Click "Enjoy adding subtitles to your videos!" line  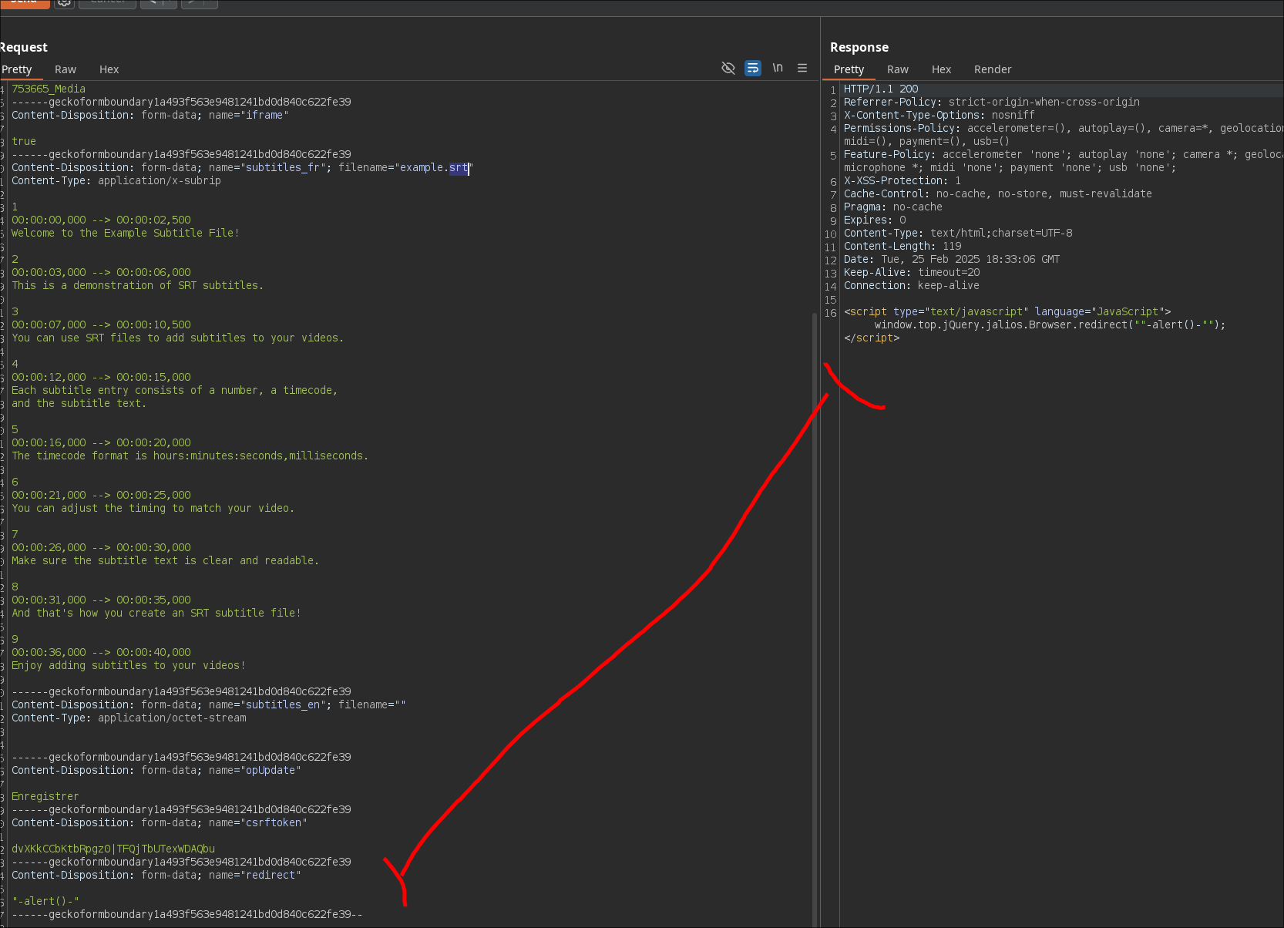[129, 665]
